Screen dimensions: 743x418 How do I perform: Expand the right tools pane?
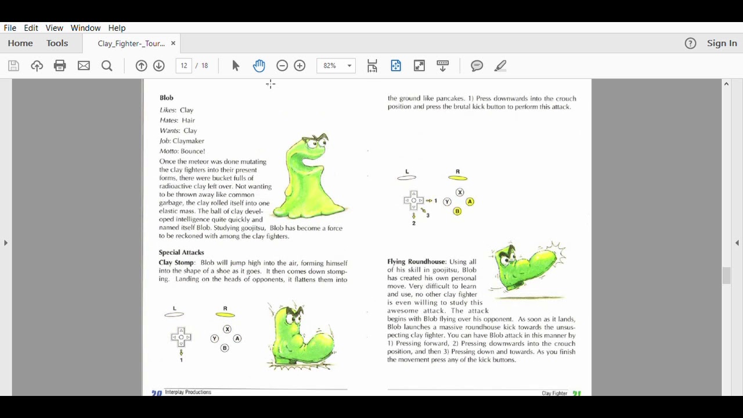[x=737, y=243]
